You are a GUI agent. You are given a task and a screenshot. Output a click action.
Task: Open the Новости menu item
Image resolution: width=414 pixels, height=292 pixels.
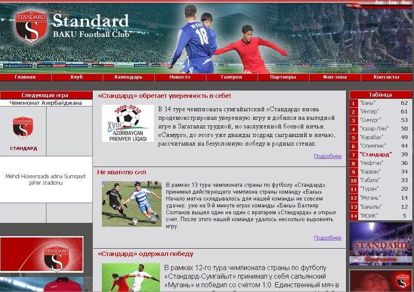180,77
